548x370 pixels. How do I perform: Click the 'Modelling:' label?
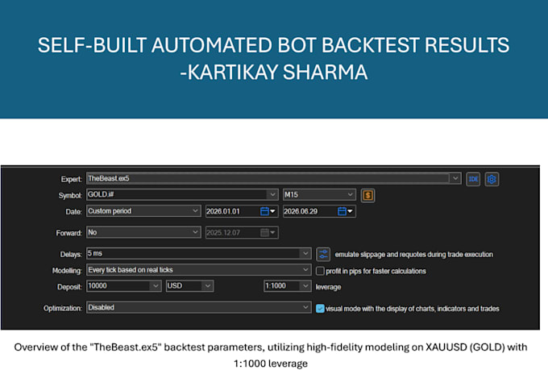click(67, 271)
